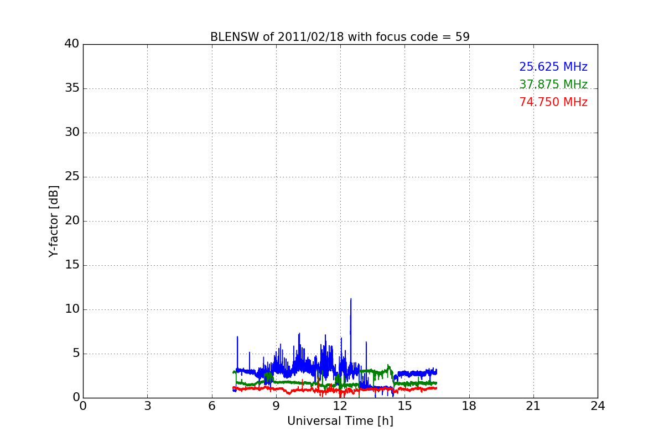
Task: Click x-axis tick label 3
Action: (x=147, y=406)
